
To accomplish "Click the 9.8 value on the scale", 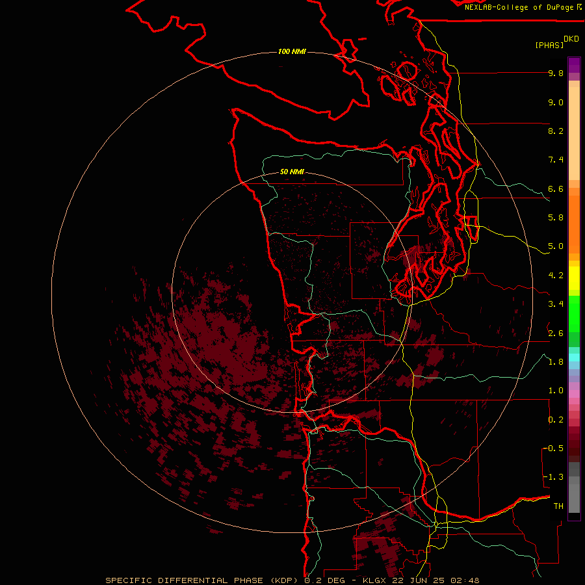I will click(556, 73).
